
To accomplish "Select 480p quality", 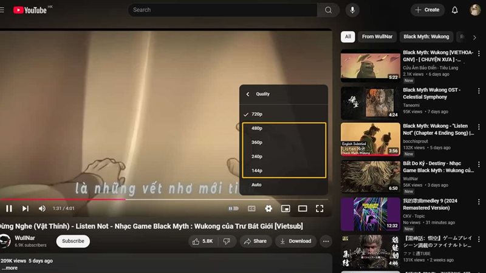I will (284, 128).
